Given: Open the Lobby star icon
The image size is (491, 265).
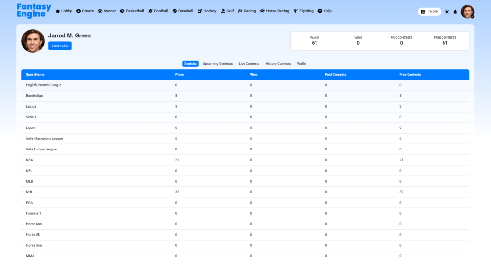Looking at the screenshot, I should 58,11.
